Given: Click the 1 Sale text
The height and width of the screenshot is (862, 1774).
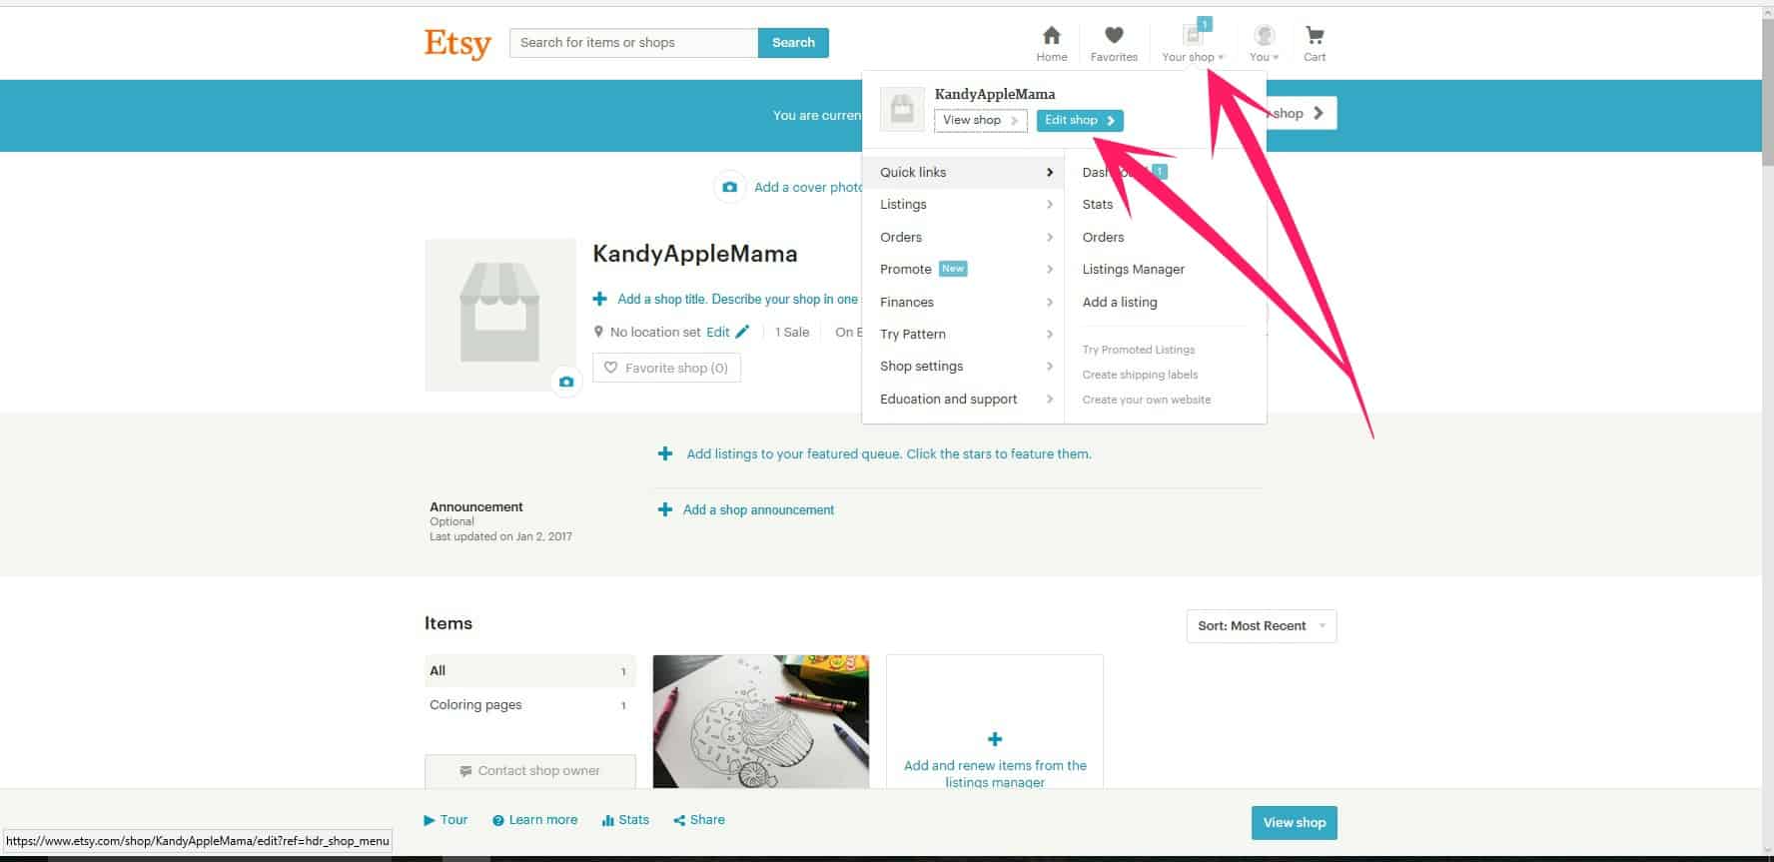Looking at the screenshot, I should coord(792,332).
